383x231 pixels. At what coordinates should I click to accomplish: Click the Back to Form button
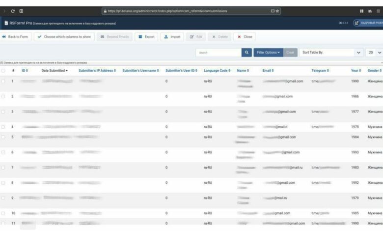click(x=15, y=37)
